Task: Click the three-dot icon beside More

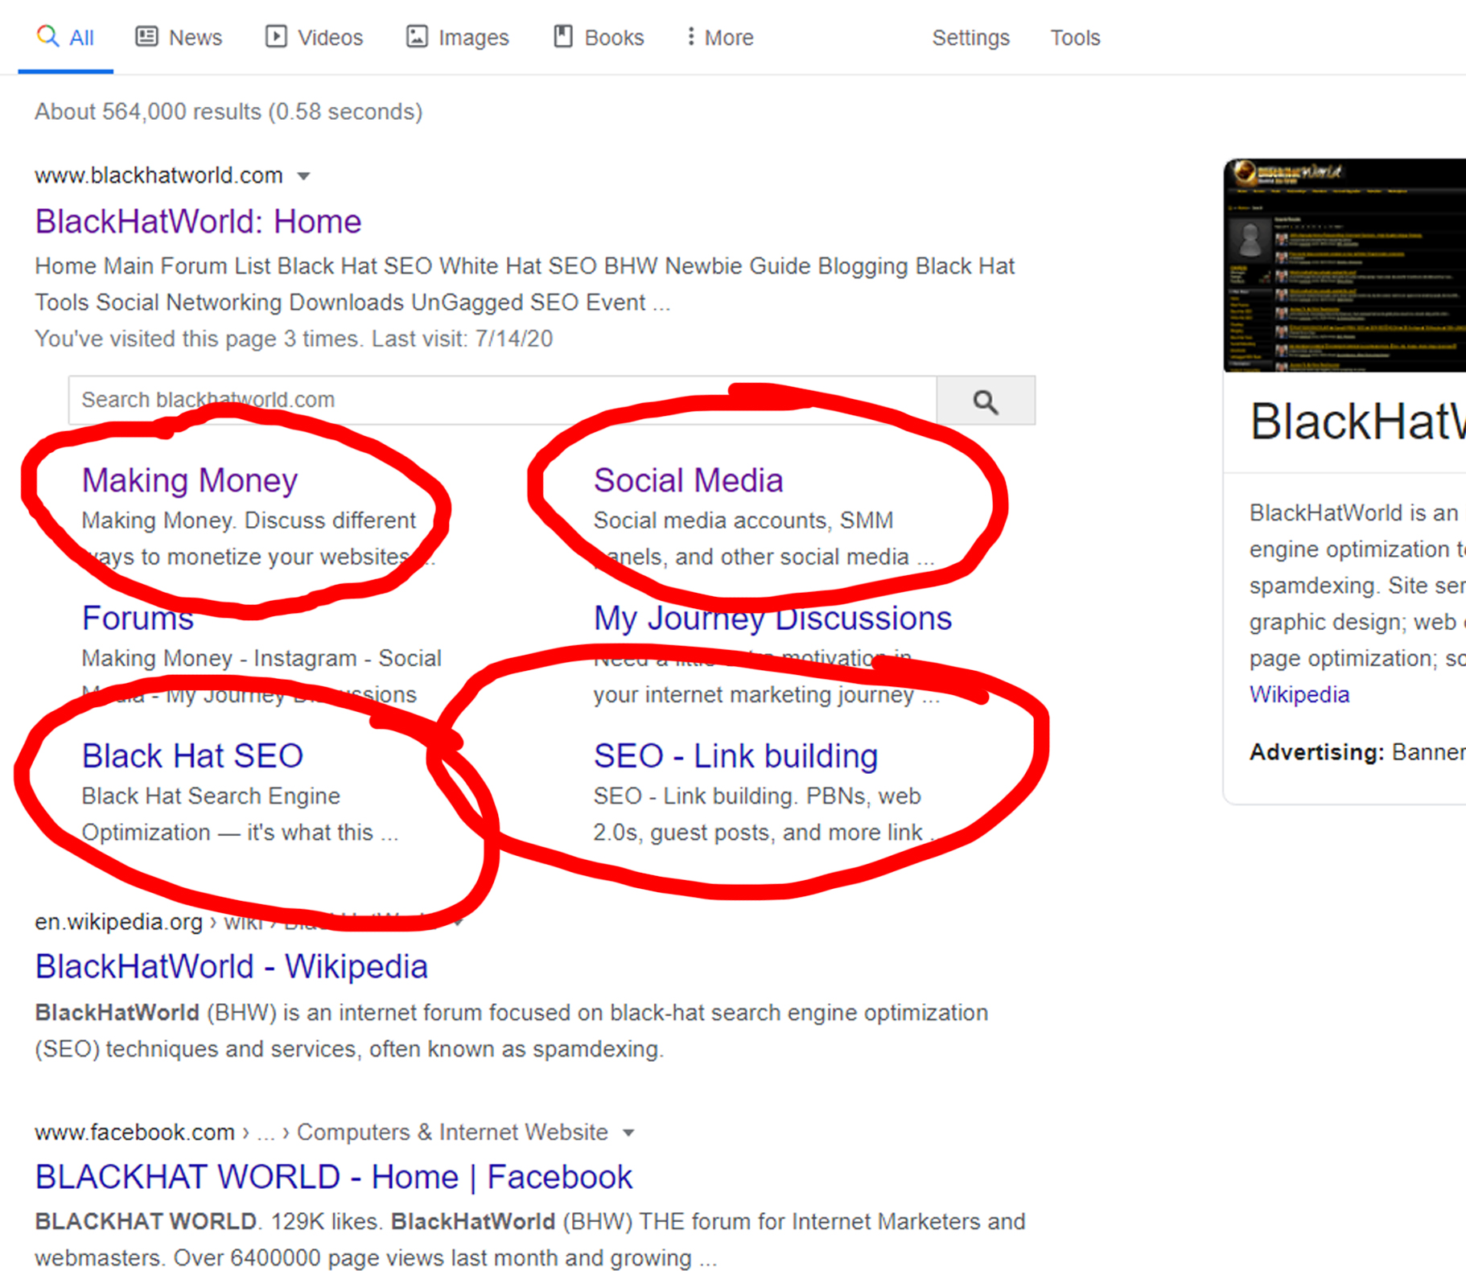Action: [x=690, y=36]
